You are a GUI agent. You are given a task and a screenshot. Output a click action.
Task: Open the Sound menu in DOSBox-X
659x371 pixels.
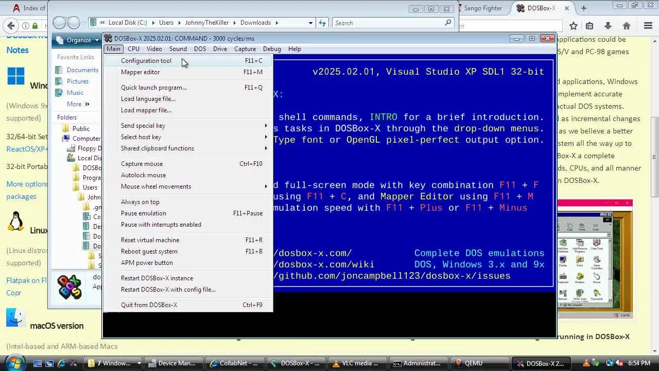coord(178,49)
